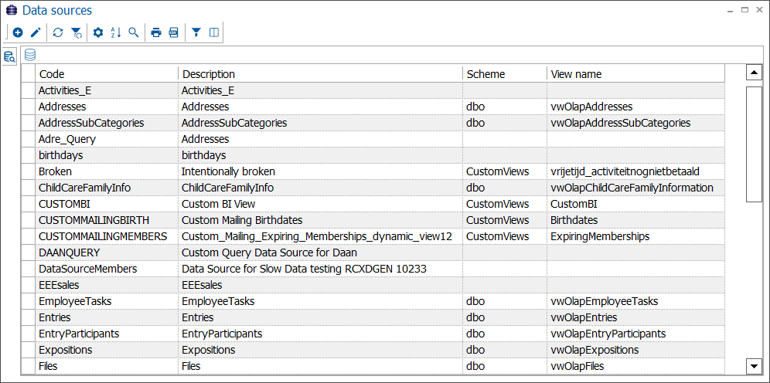Viewport: 770px width, 383px height.
Task: Select the Activities_E code cell
Action: [107, 90]
